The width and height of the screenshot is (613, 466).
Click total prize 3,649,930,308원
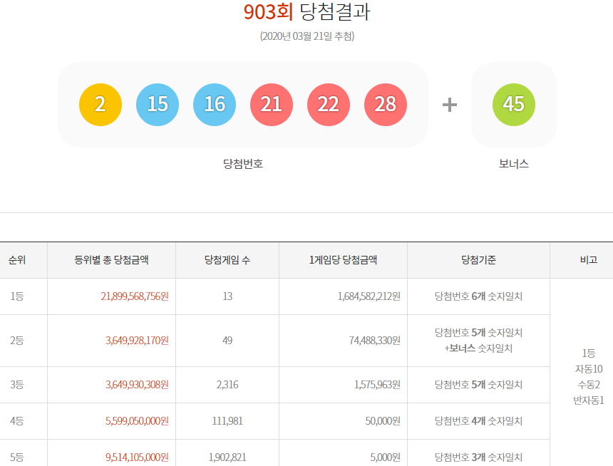coord(138,385)
